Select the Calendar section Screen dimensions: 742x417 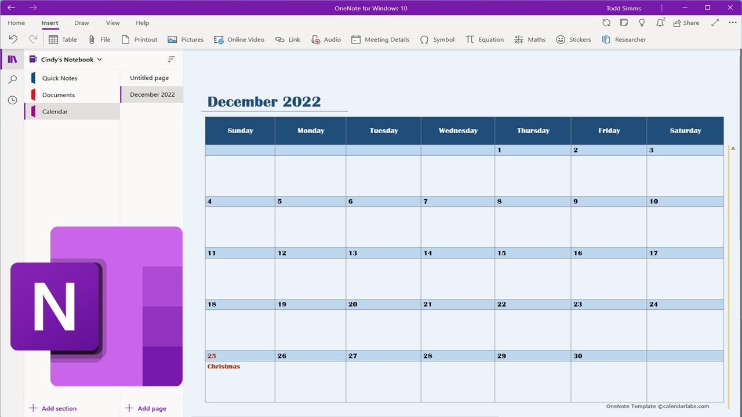pyautogui.click(x=72, y=112)
